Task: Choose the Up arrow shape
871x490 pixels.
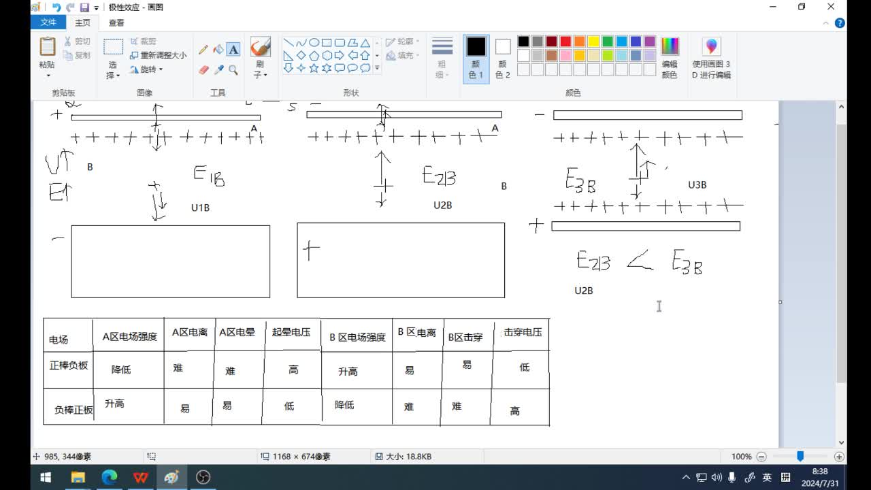Action: click(365, 55)
